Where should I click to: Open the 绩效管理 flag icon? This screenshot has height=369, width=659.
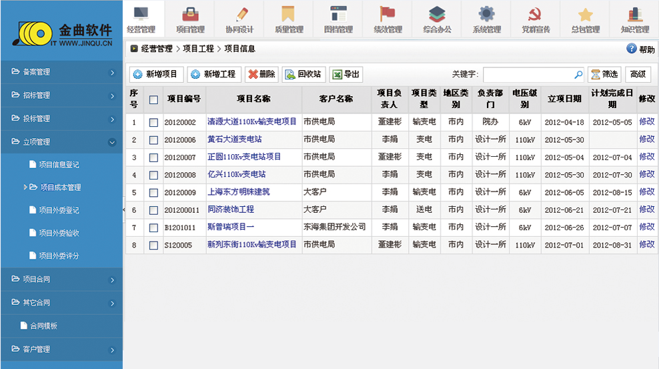(x=388, y=15)
